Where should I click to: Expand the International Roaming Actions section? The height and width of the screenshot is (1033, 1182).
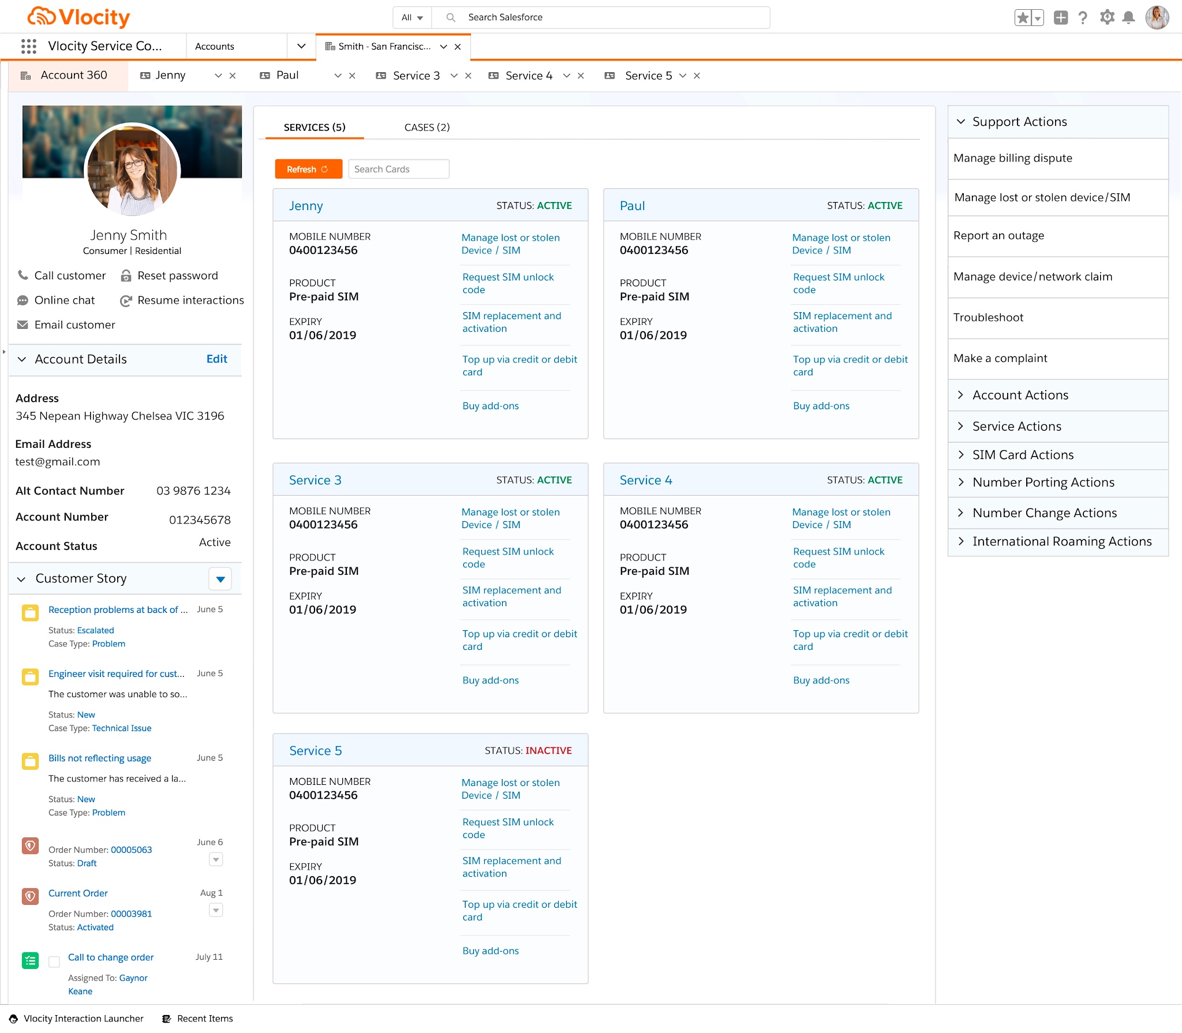961,541
